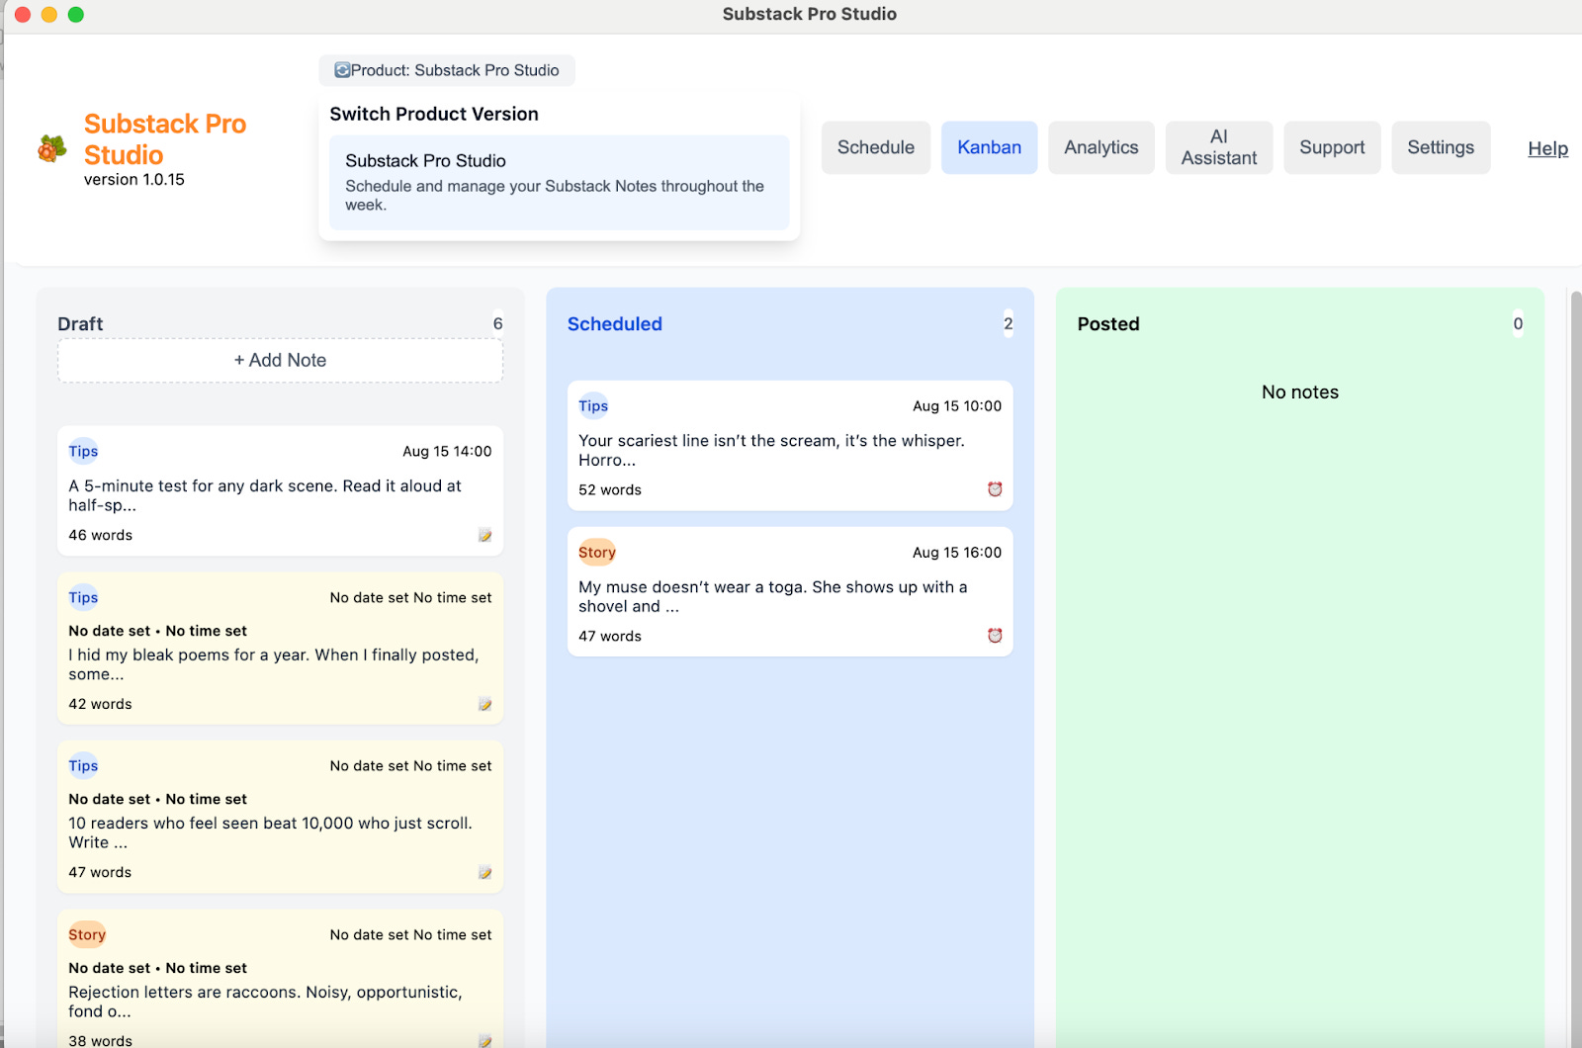
Task: Click edit icon on '10 readers' draft card
Action: (484, 872)
